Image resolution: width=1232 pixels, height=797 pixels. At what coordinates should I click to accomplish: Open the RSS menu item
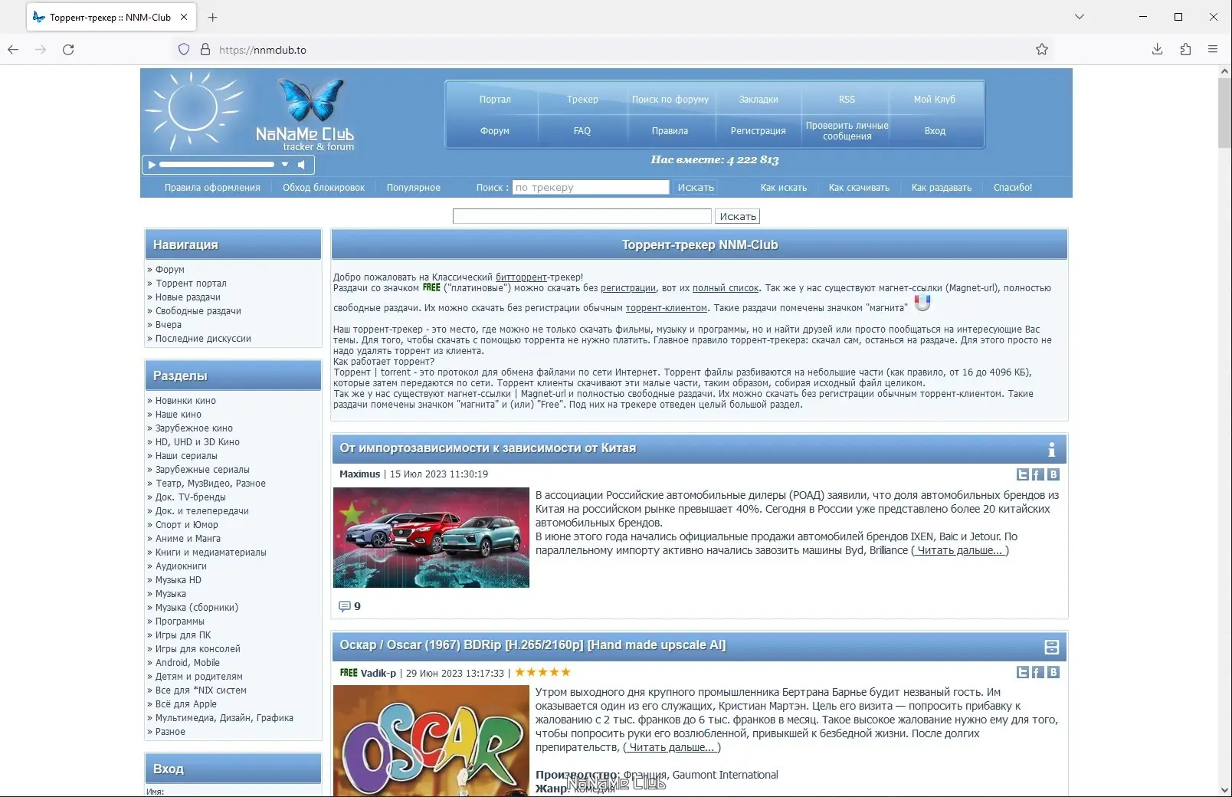click(x=847, y=100)
